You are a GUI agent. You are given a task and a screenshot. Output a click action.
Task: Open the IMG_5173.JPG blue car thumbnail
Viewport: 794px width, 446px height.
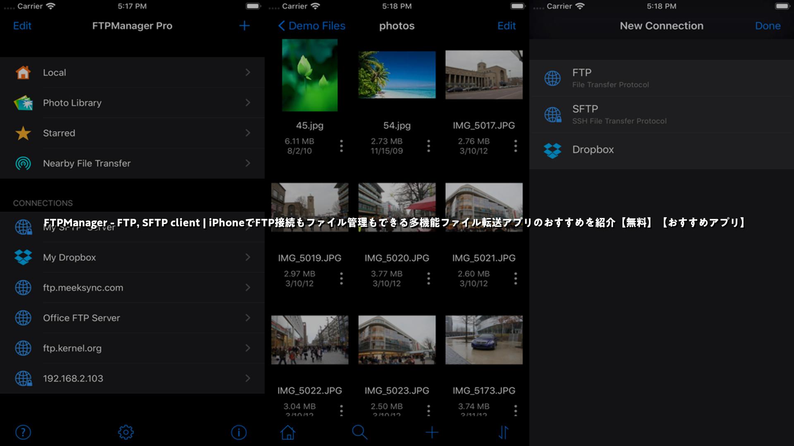click(x=484, y=340)
